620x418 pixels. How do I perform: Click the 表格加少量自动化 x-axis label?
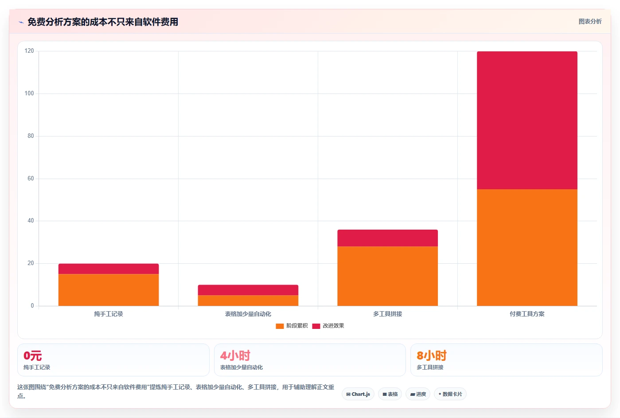click(x=248, y=314)
